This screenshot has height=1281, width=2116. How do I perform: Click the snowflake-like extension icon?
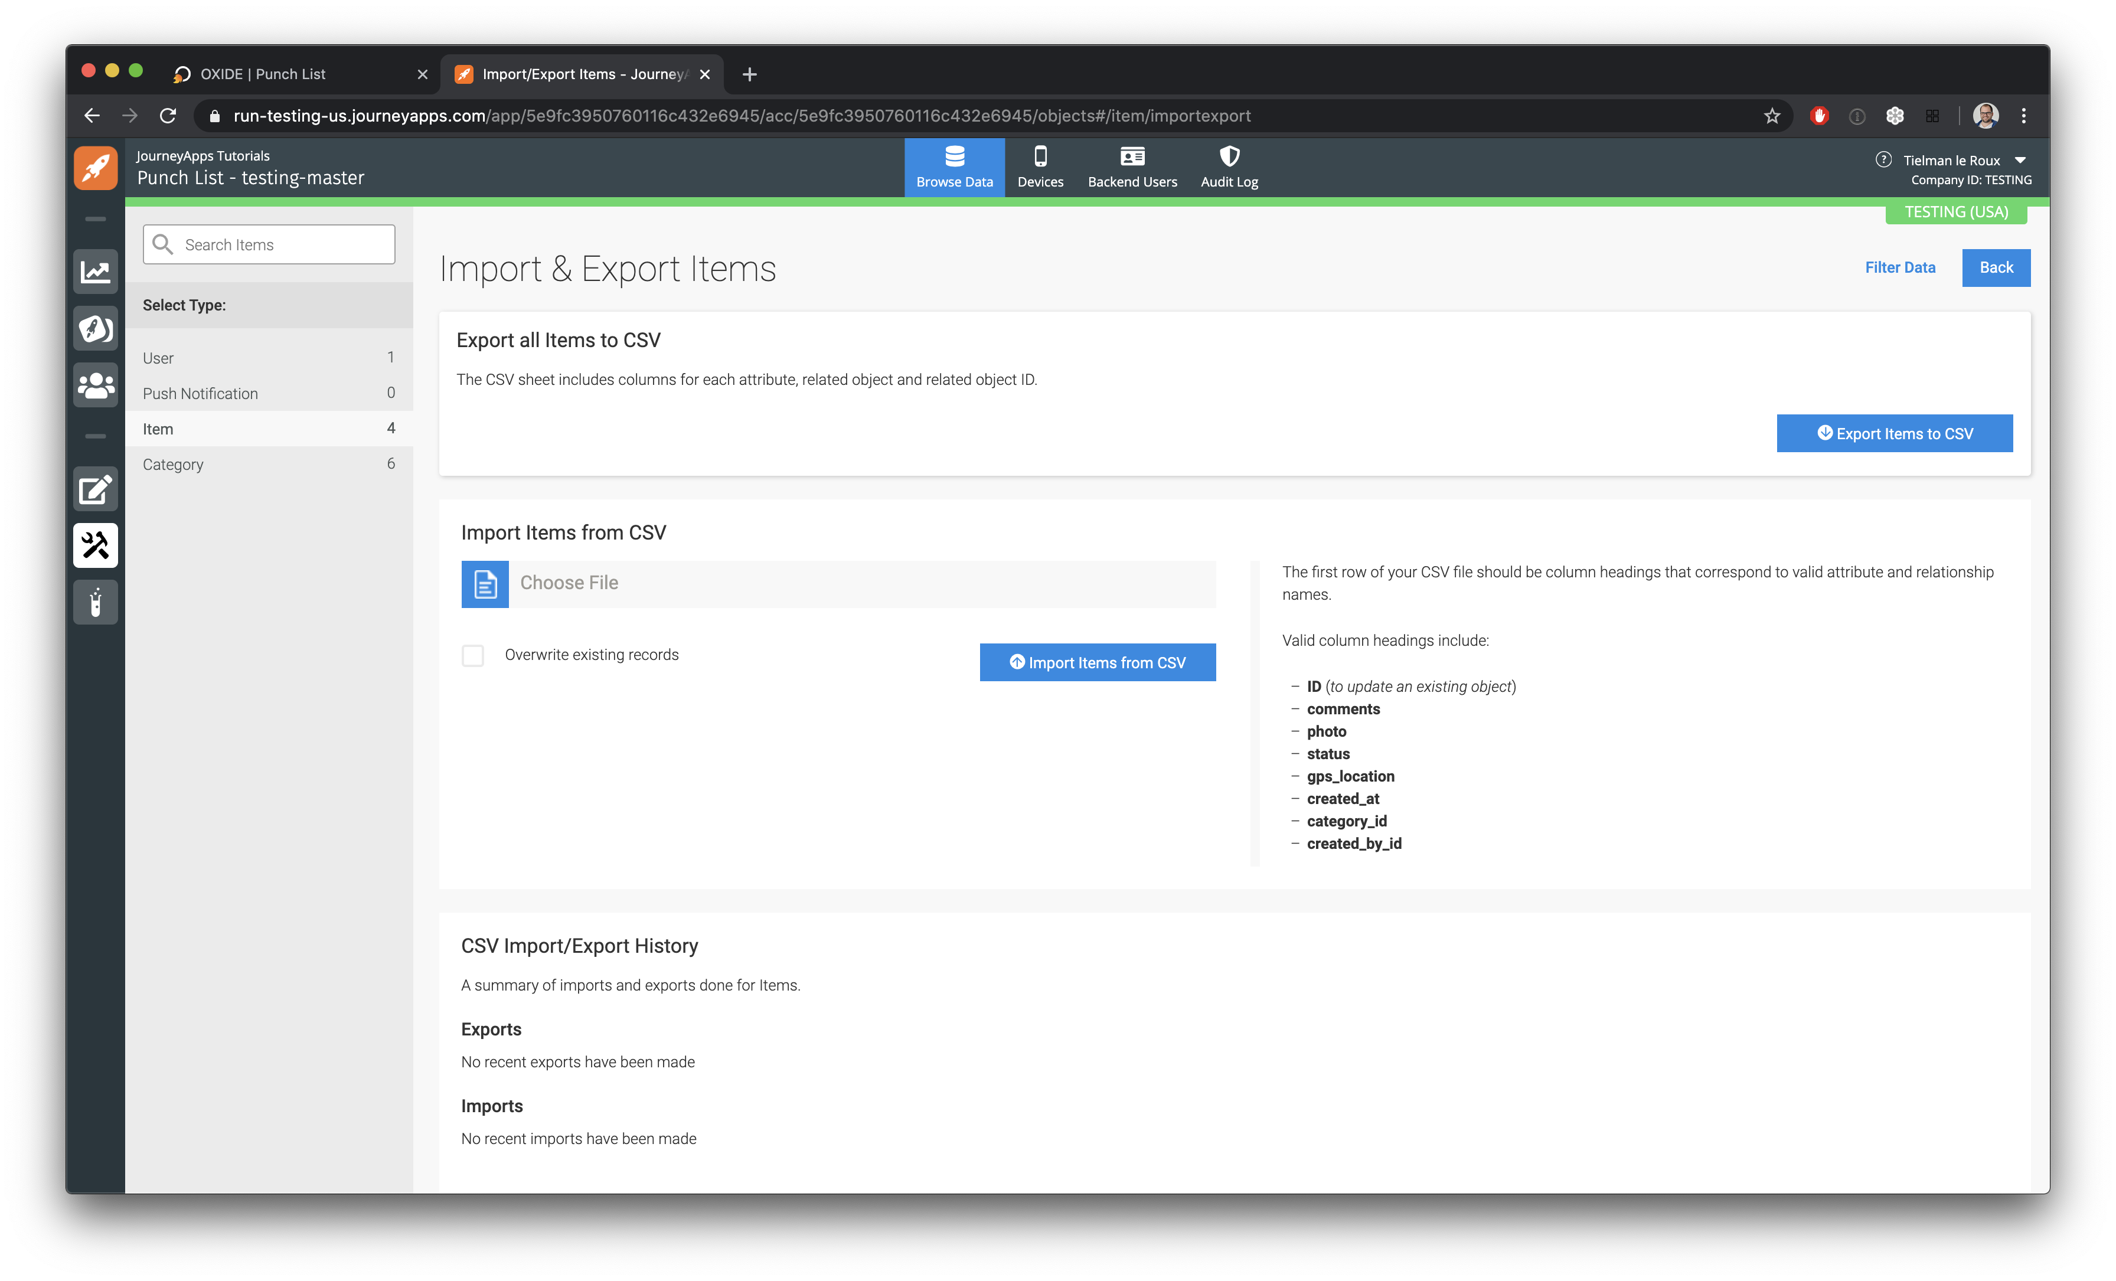pyautogui.click(x=1895, y=116)
